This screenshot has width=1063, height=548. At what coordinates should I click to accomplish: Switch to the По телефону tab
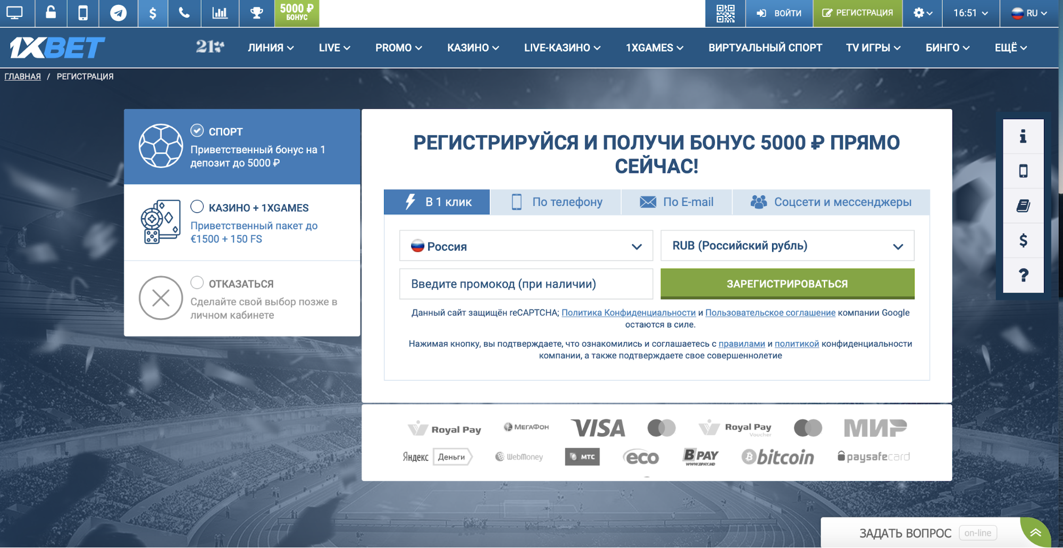556,202
